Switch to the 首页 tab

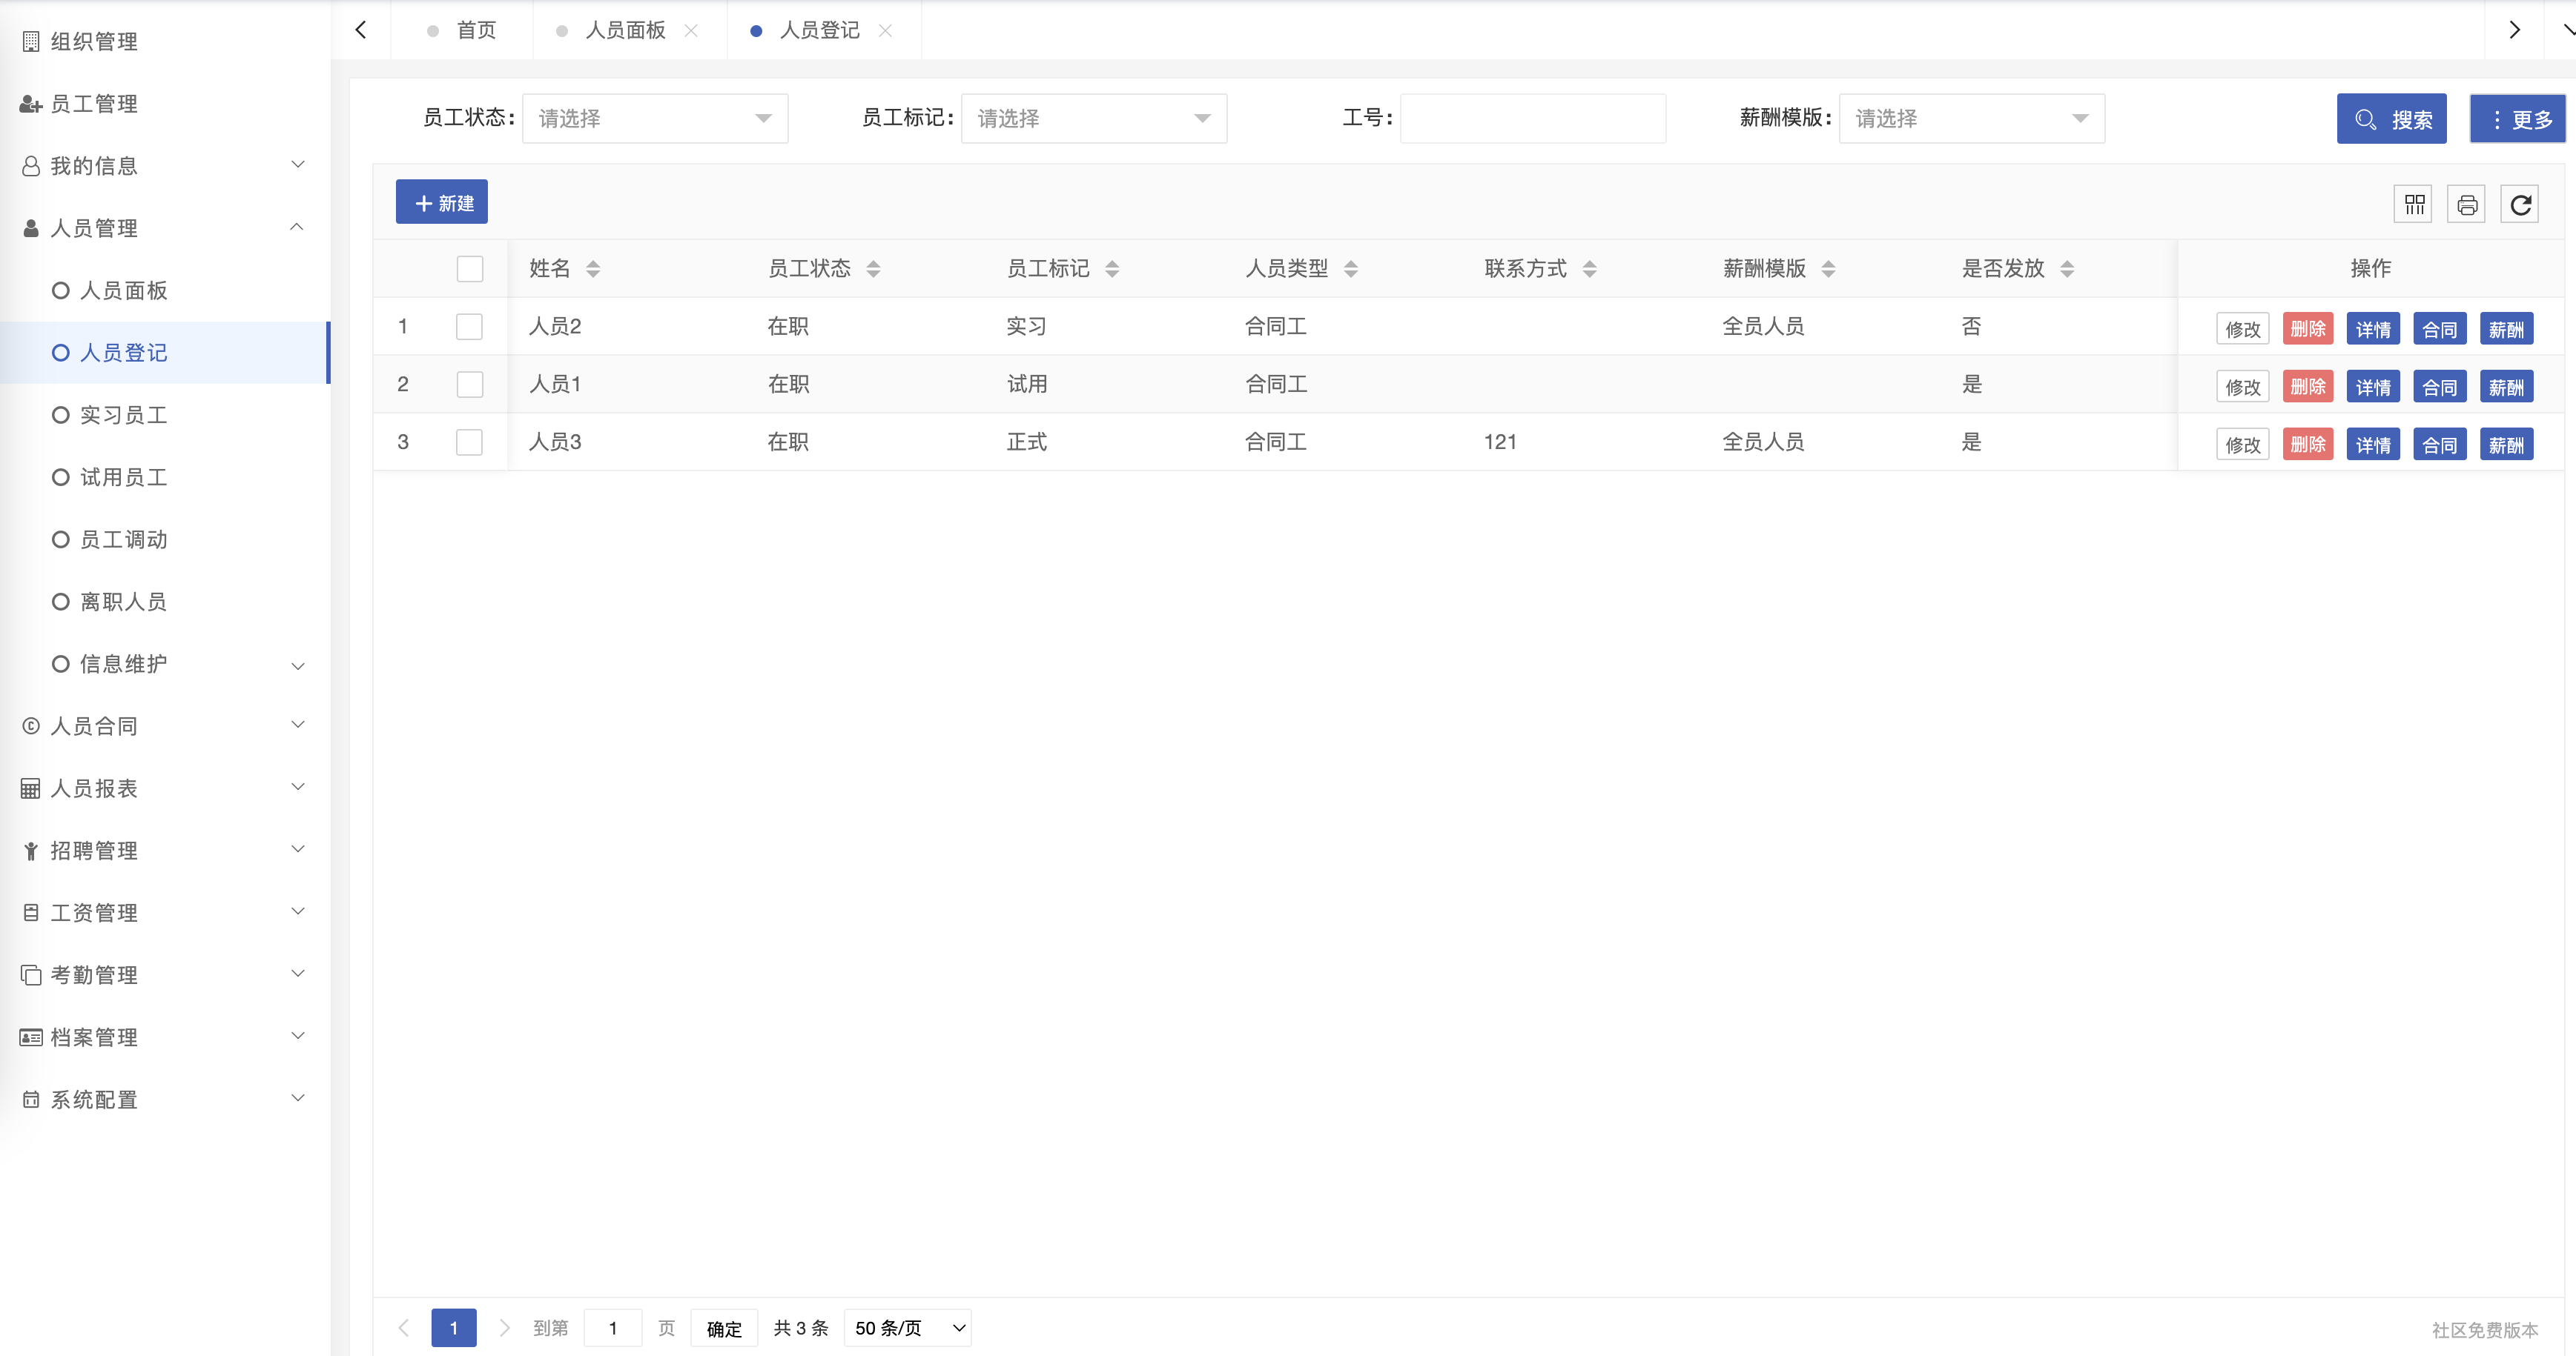click(x=462, y=31)
